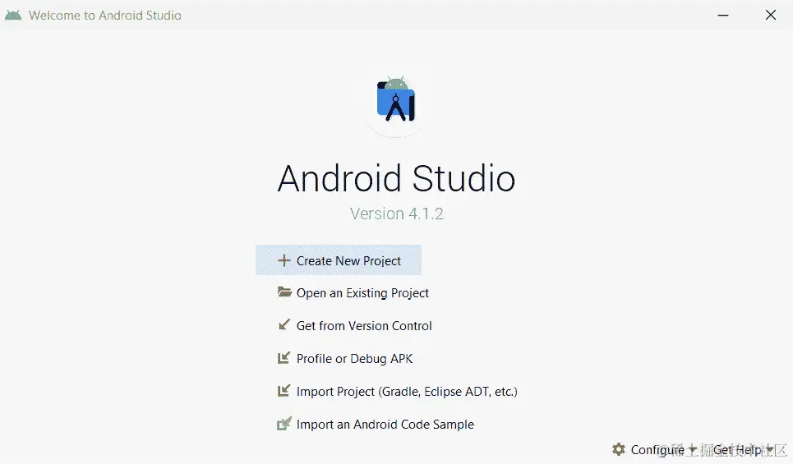793x464 pixels.
Task: Click the arrow icon for Get from Version Control
Action: 284,324
